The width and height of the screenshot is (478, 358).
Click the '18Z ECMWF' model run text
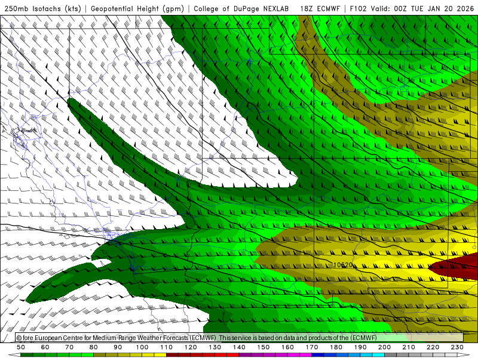[x=320, y=8]
